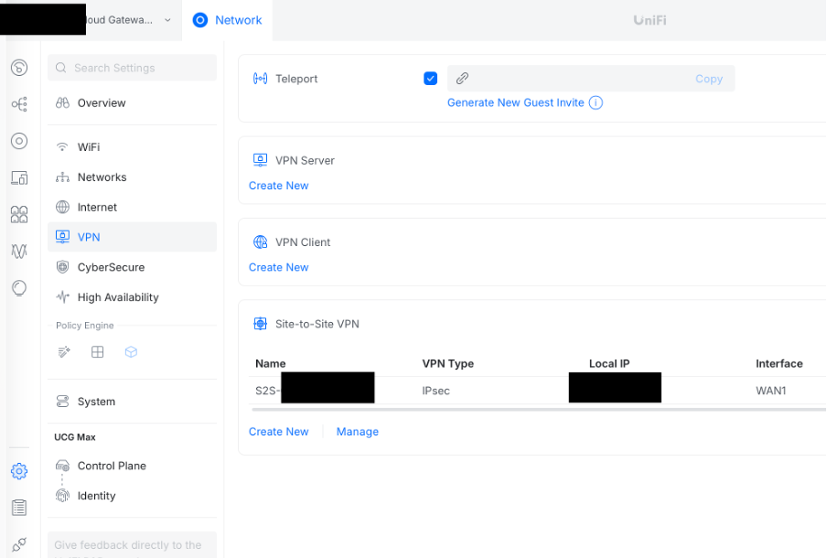Open the Radios waveform icon
Viewport: 827px width, 558px height.
pos(19,251)
